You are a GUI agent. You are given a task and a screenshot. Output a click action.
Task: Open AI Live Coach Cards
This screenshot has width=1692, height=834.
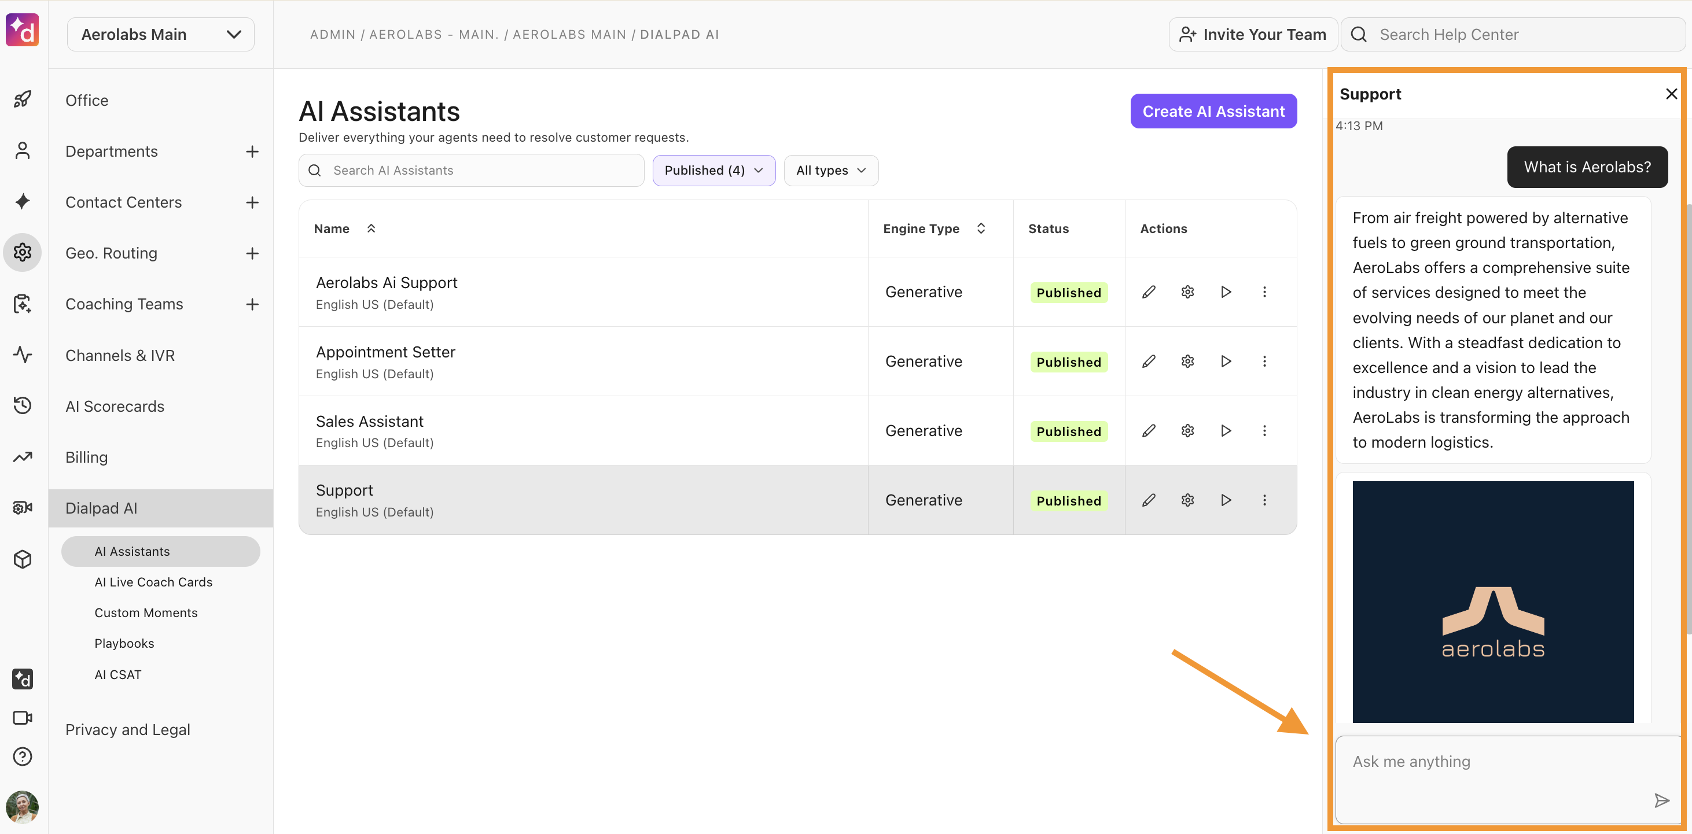coord(153,582)
